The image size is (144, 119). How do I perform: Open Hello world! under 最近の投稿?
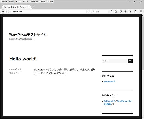pos(109,81)
